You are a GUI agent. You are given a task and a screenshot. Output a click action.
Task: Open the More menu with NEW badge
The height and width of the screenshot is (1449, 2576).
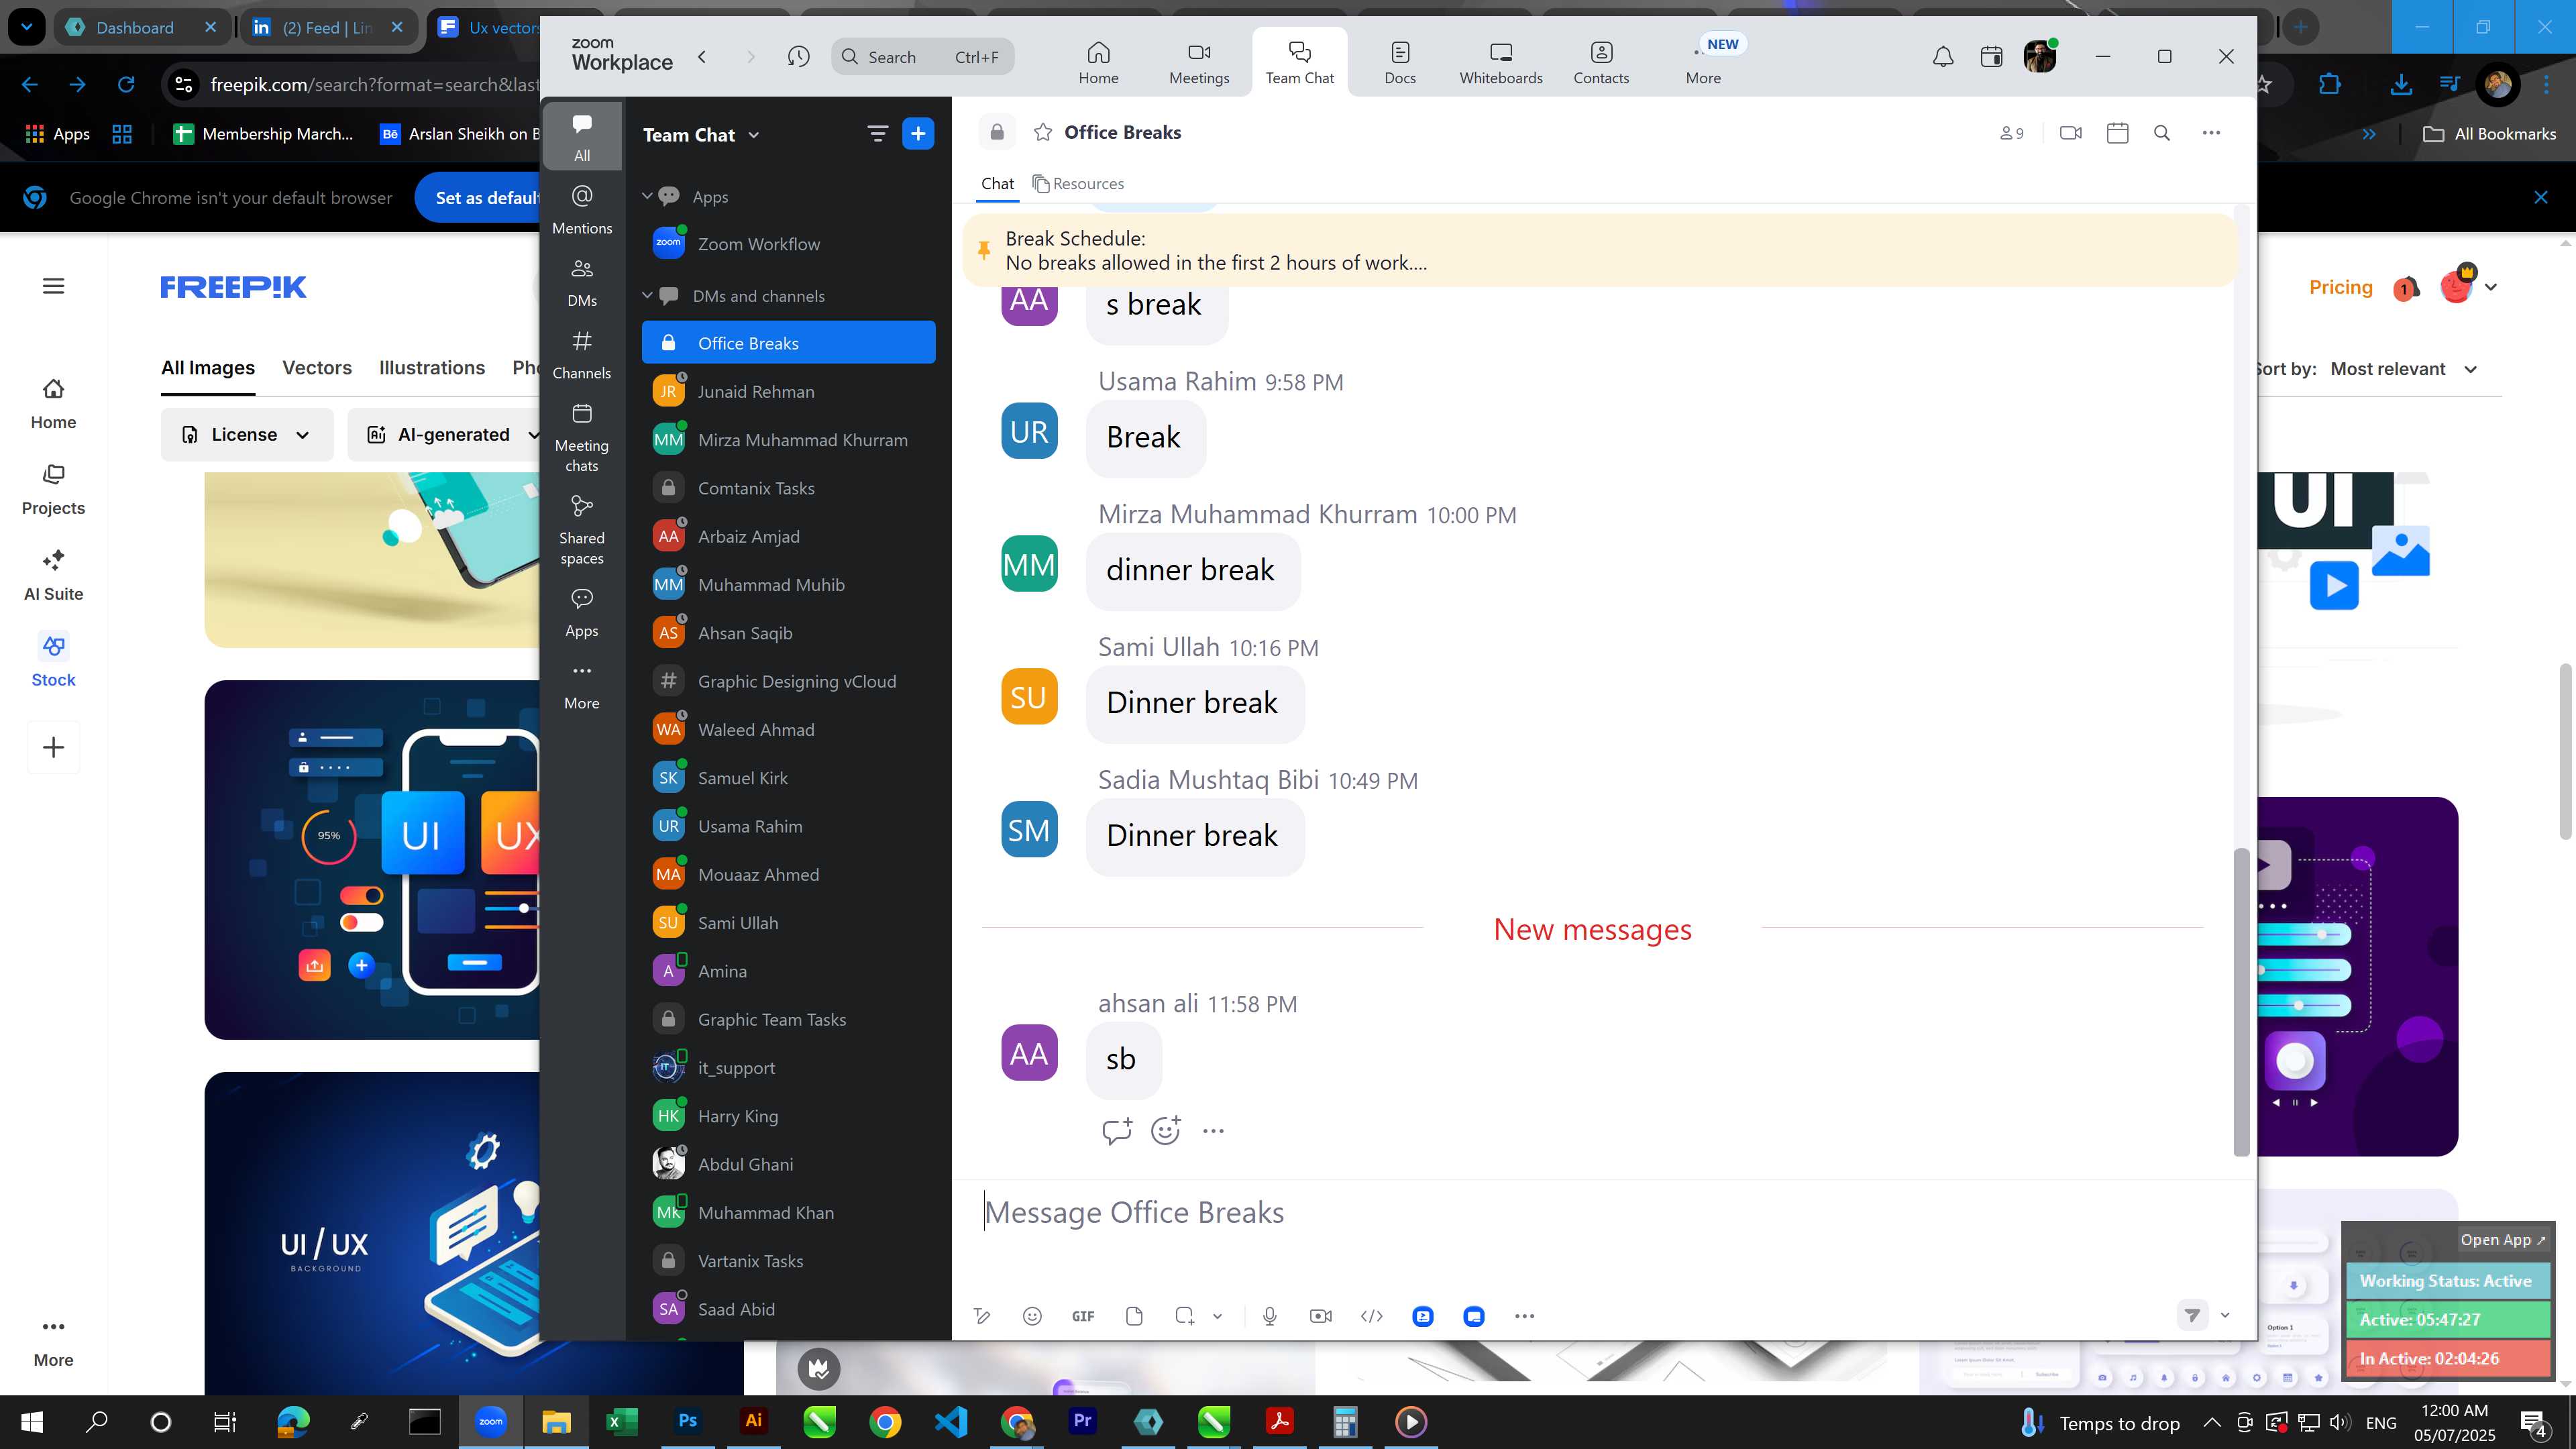tap(1704, 62)
